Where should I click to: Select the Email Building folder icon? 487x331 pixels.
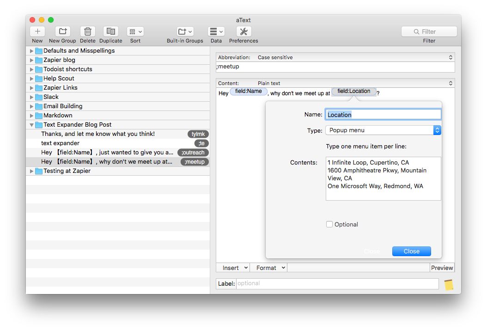[39, 106]
